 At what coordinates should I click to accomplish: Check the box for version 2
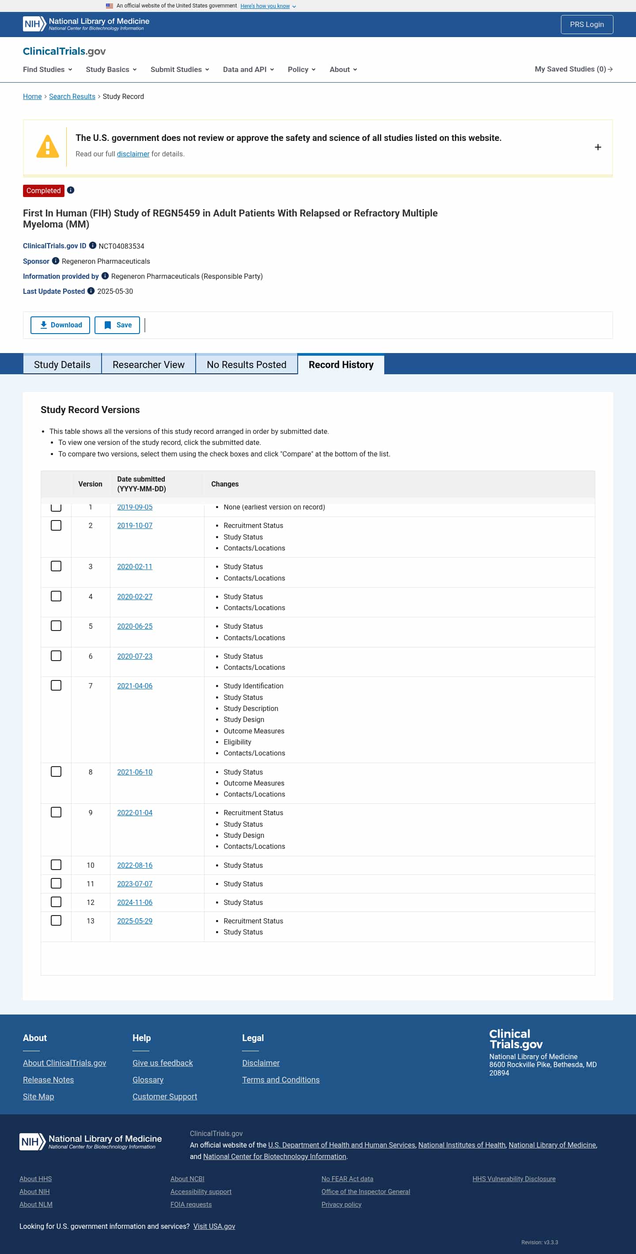pyautogui.click(x=56, y=525)
